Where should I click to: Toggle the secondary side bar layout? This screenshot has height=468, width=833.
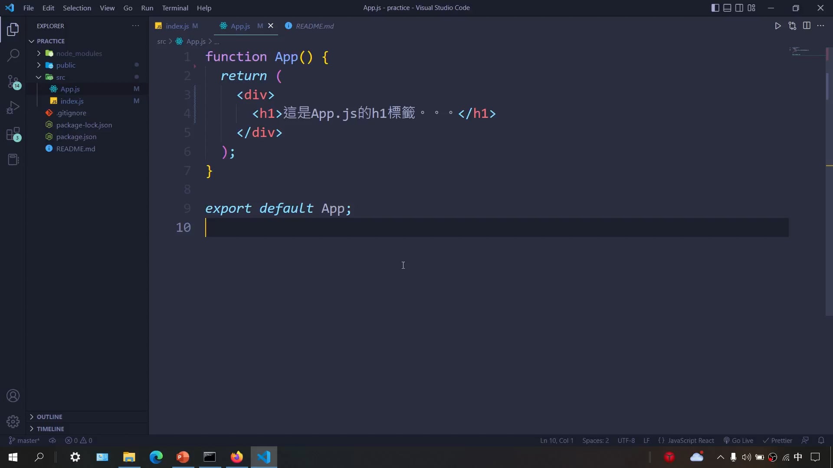(x=739, y=8)
